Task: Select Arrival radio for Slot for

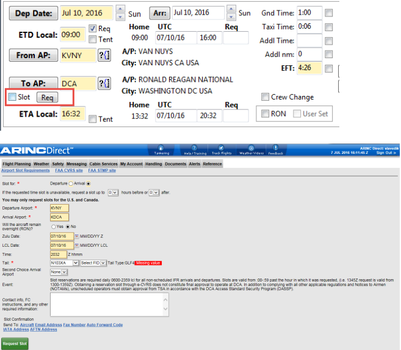Action: tap(89, 184)
